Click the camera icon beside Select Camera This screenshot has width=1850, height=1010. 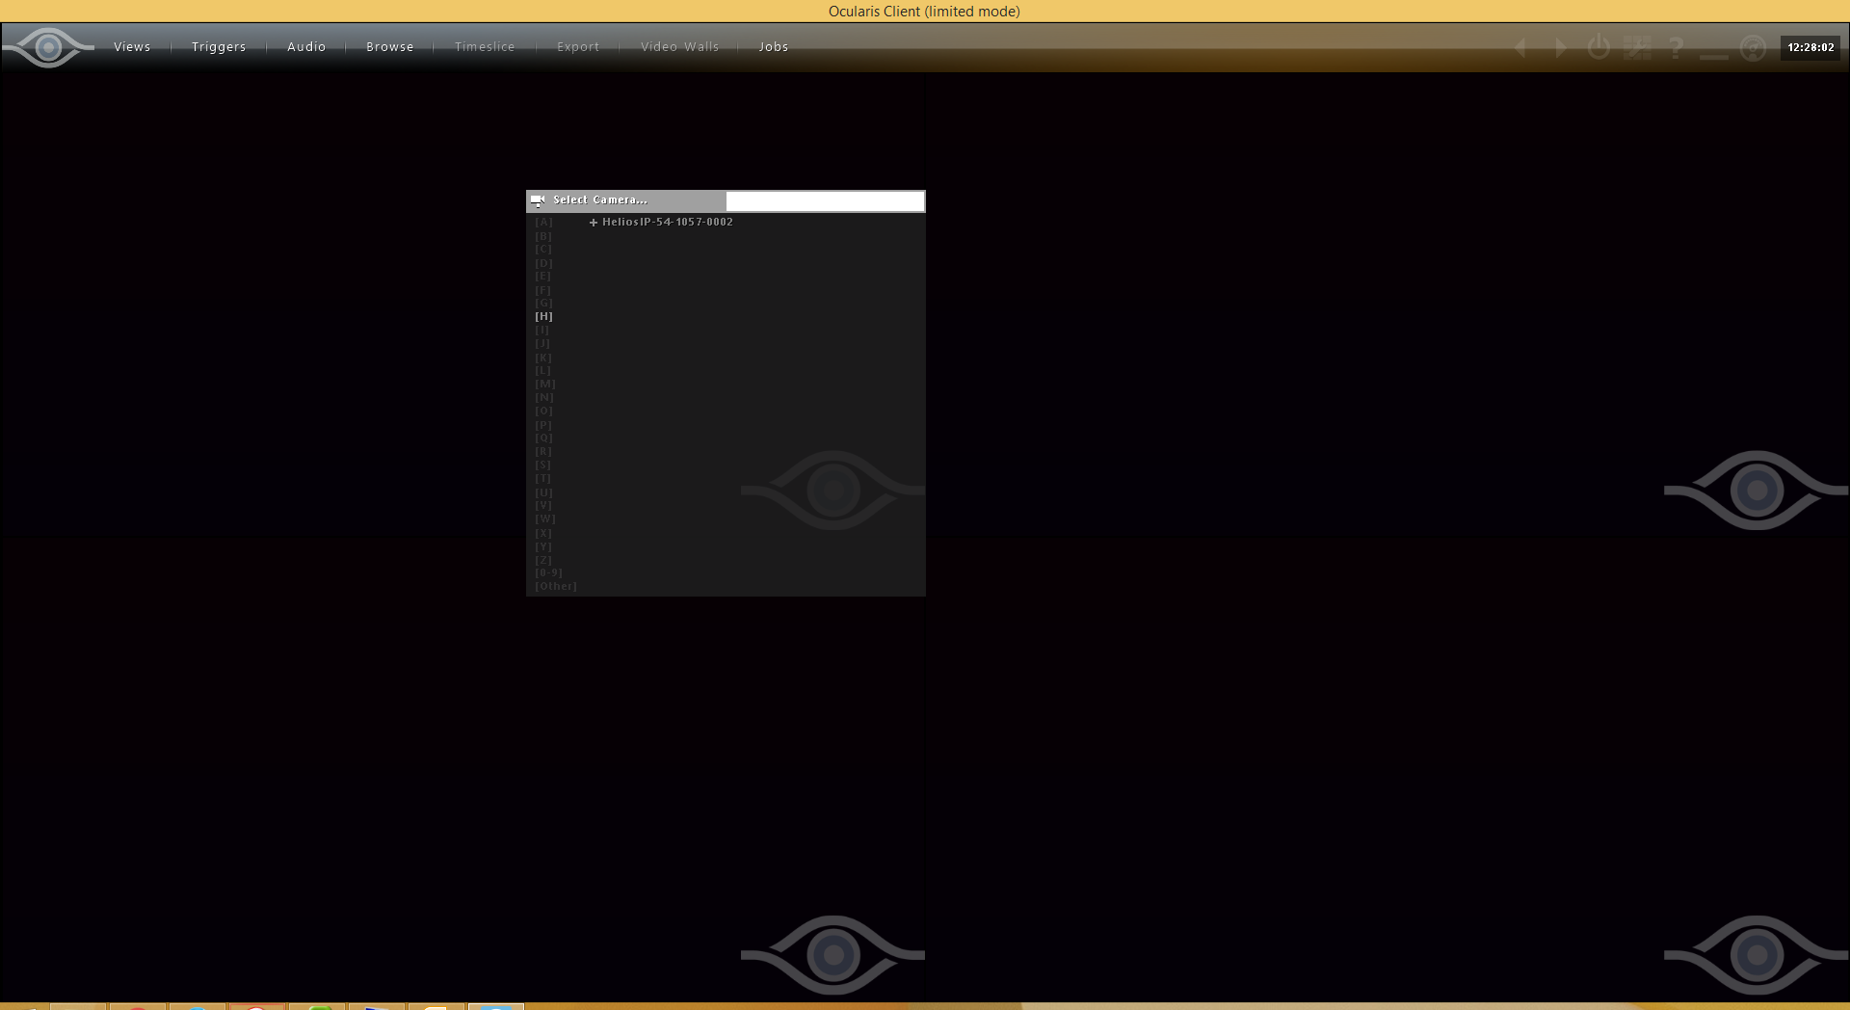539,200
